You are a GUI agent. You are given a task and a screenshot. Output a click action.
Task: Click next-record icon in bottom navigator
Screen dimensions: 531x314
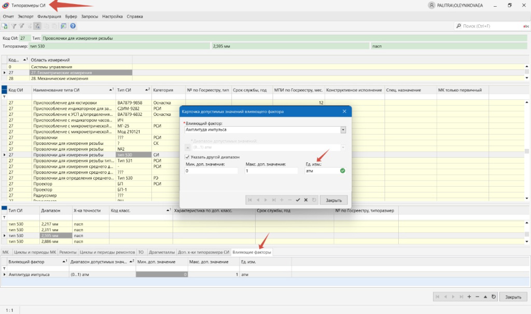pos(453,297)
